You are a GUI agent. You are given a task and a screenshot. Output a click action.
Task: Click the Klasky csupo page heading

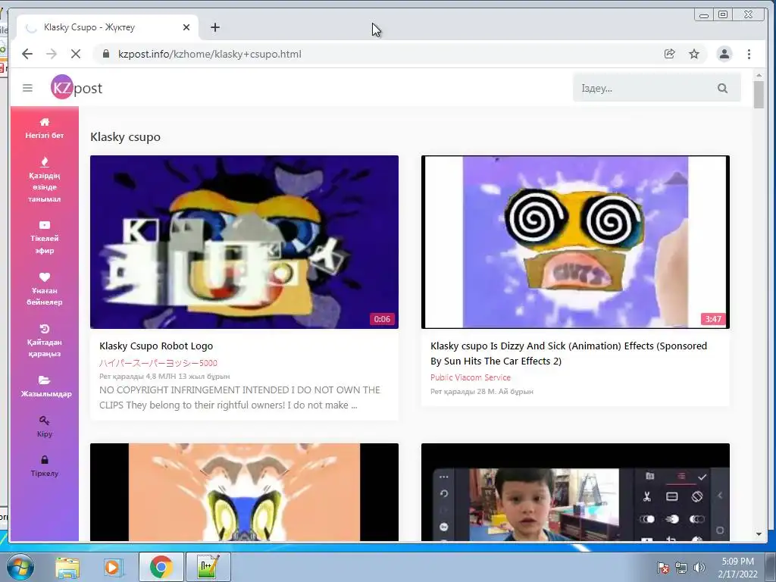point(125,137)
